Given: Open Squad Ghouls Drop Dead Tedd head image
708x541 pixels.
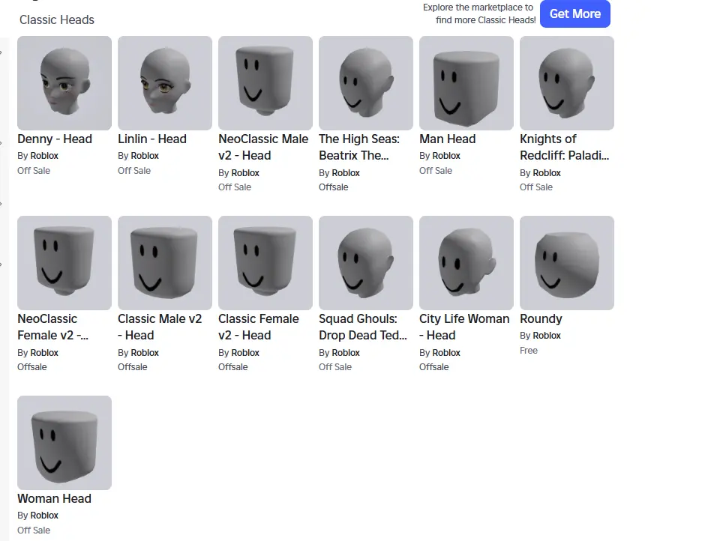Looking at the screenshot, I should point(366,262).
